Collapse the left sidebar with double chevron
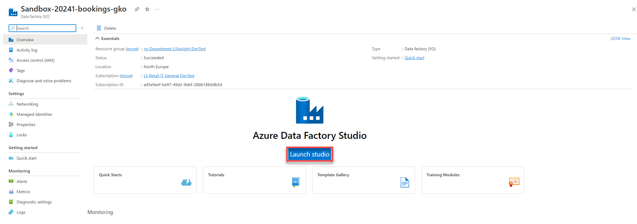This screenshot has width=637, height=224. (x=82, y=28)
